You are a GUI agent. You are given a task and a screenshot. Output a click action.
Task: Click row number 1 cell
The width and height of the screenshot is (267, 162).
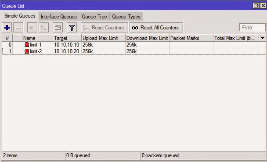coord(7,51)
